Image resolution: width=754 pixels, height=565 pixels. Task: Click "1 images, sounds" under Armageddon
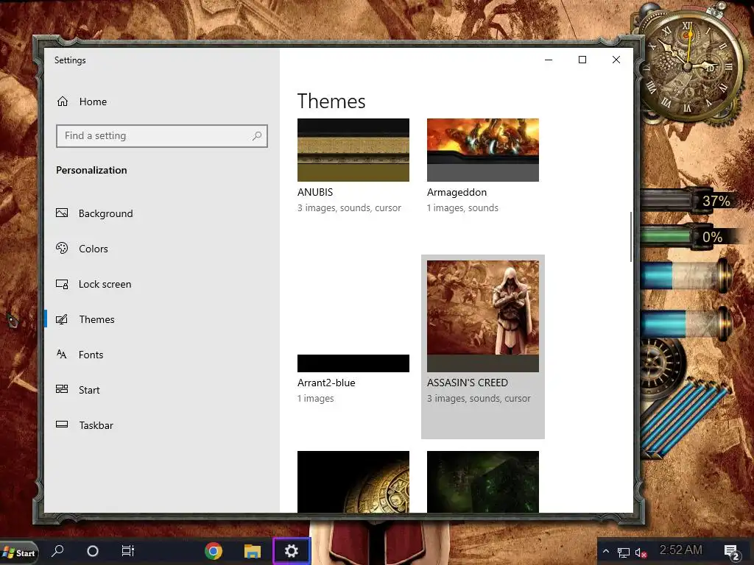[462, 208]
